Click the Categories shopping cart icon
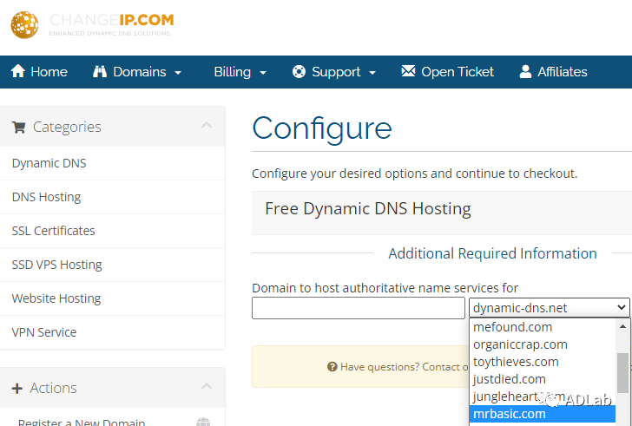The height and width of the screenshot is (426, 632). coord(18,128)
